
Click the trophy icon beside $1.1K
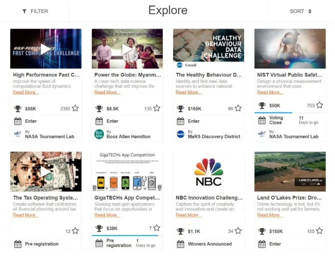(181, 232)
